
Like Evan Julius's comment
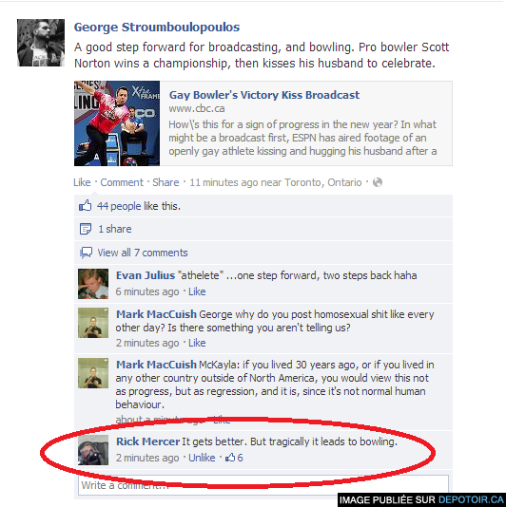click(x=197, y=291)
